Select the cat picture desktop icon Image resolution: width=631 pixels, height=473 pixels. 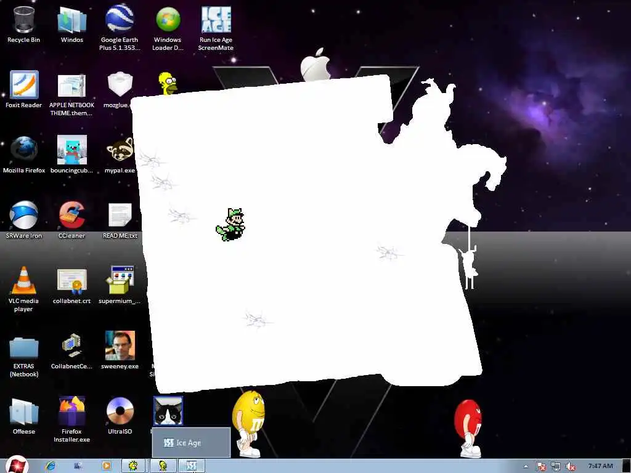(x=168, y=411)
